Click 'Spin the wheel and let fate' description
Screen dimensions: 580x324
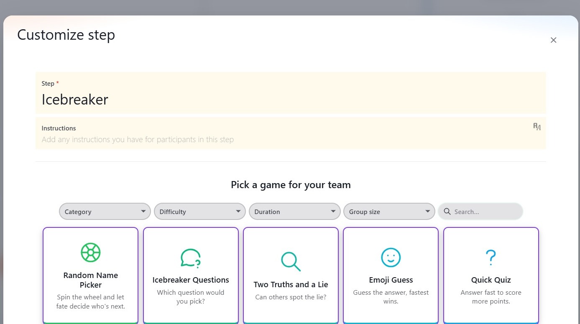[x=90, y=301]
